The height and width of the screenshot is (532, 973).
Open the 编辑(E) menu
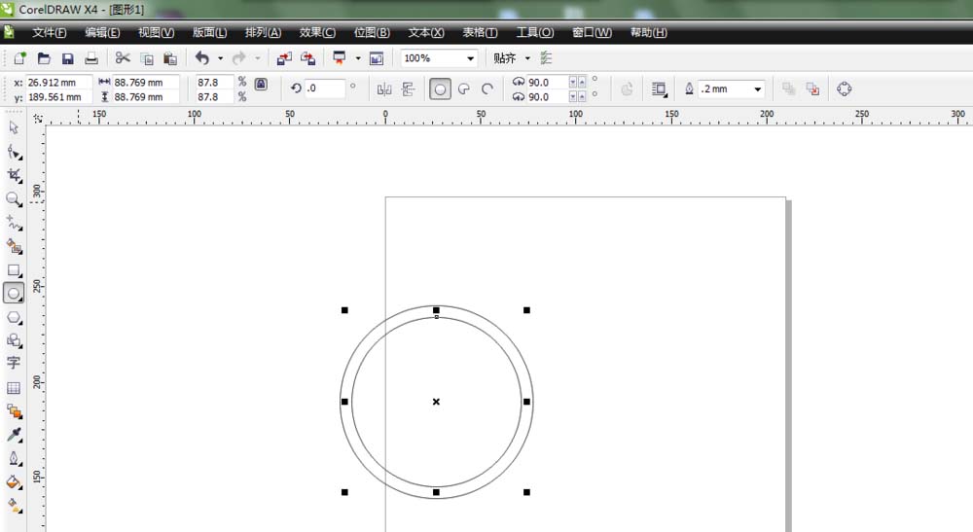click(x=102, y=33)
